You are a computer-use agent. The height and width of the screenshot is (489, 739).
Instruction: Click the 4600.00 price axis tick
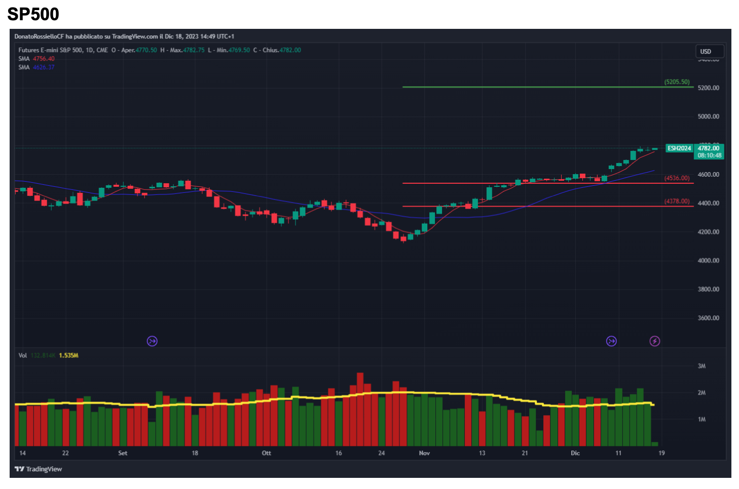tap(709, 175)
